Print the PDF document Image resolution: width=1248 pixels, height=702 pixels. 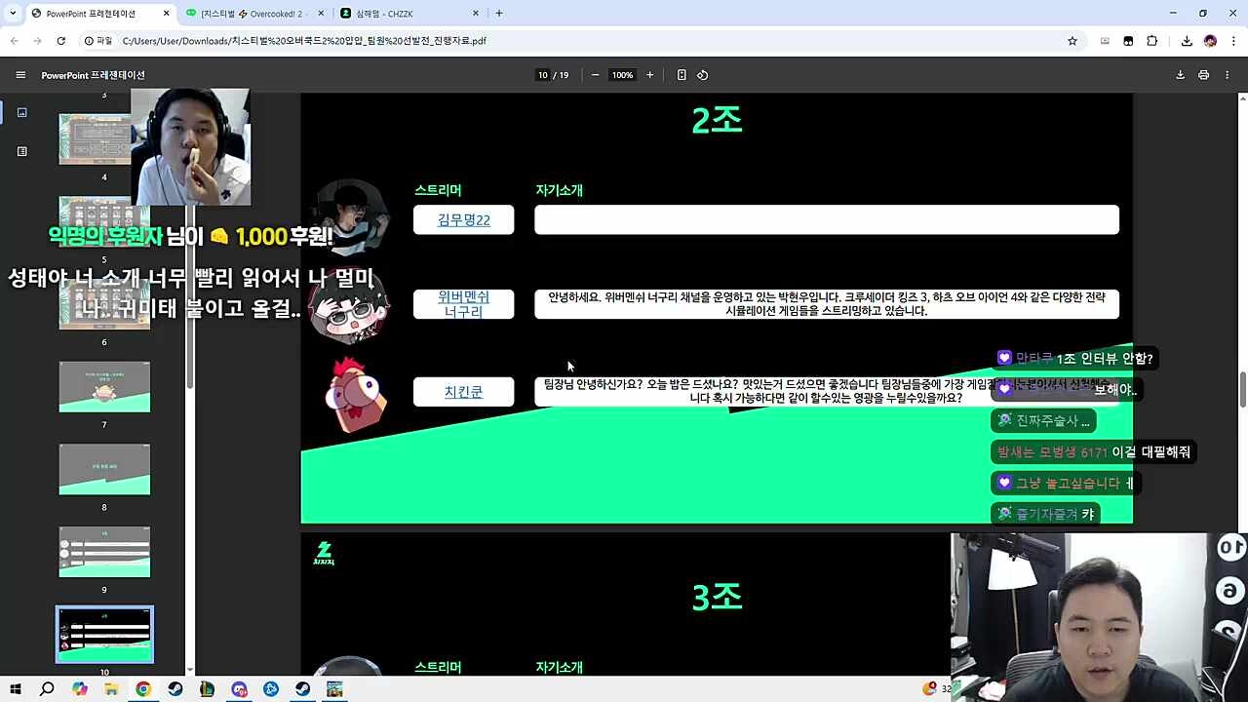pos(1203,75)
